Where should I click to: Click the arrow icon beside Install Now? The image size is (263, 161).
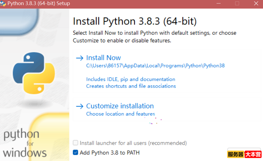coord(80,58)
